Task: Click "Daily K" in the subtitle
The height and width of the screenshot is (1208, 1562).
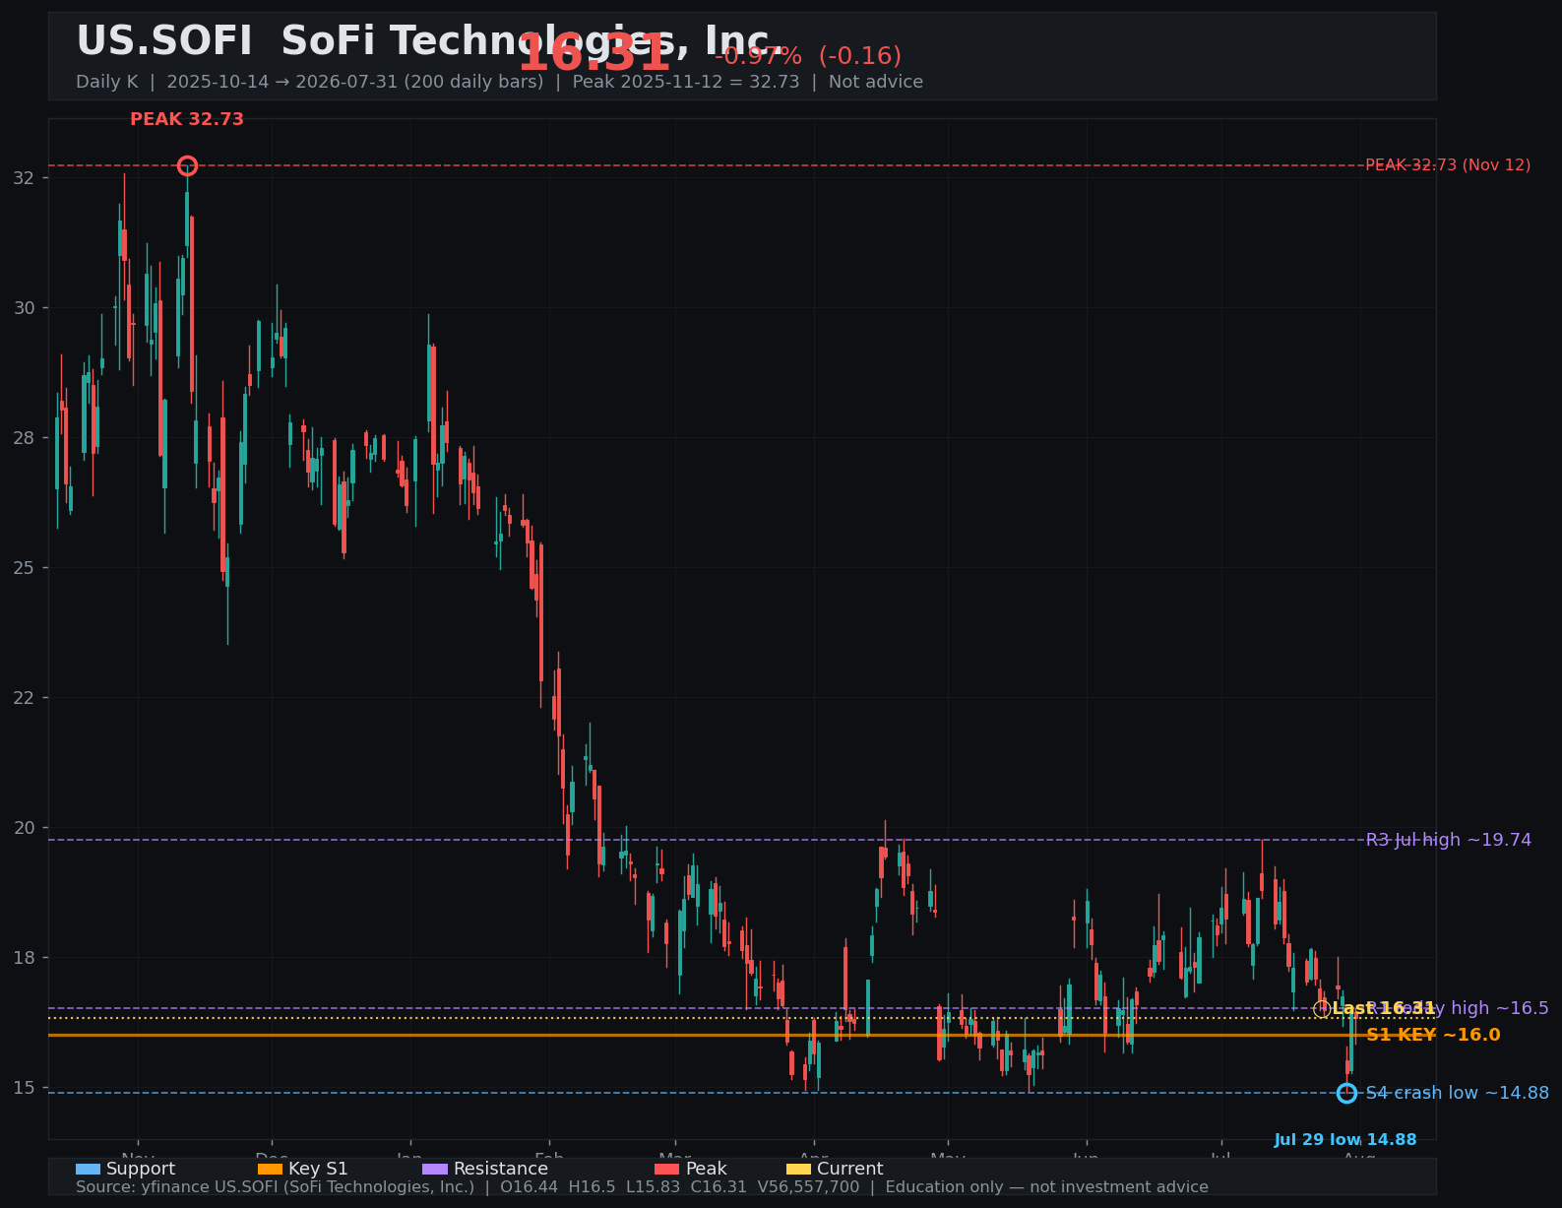Action: click(107, 82)
